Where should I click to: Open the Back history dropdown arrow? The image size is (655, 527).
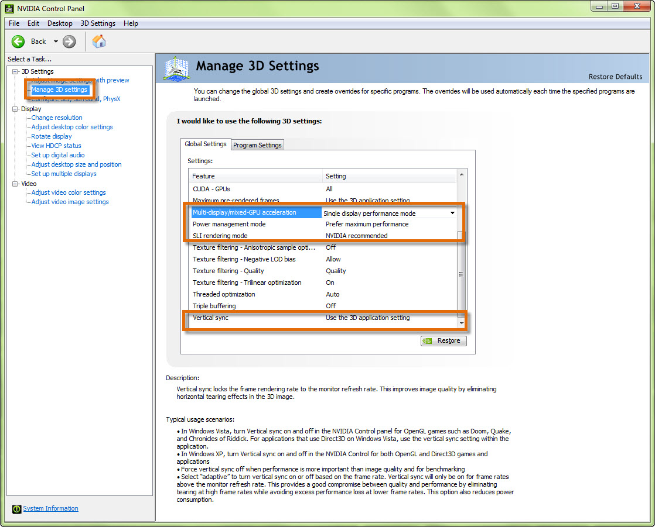pyautogui.click(x=56, y=42)
